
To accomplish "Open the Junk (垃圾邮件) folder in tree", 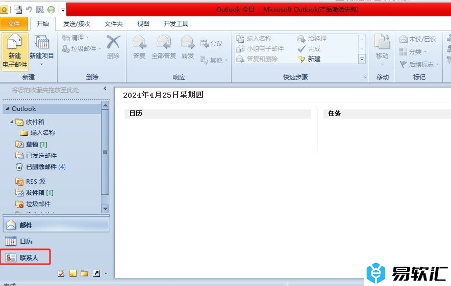I will point(38,204).
